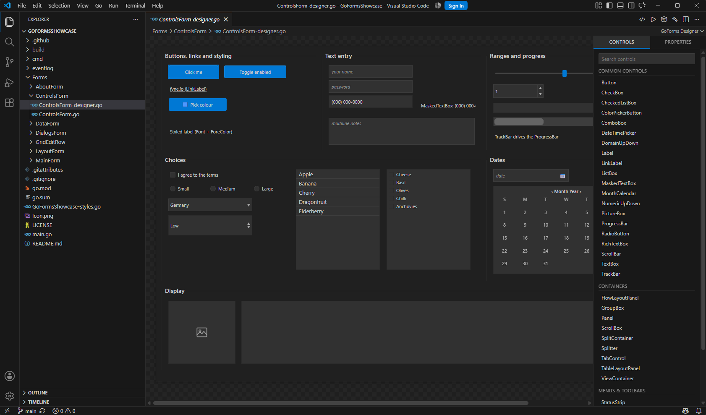Click the Synchronize Changes icon in the status bar
Viewport: 706px width, 415px height.
pos(42,411)
